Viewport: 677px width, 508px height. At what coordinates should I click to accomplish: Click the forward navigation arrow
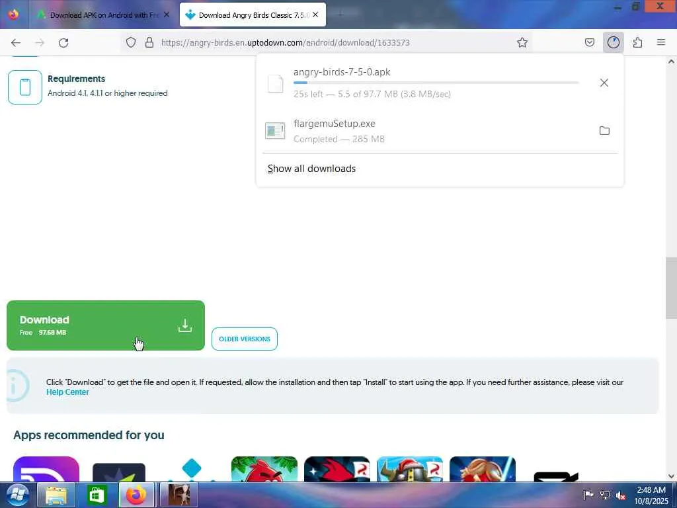point(39,42)
